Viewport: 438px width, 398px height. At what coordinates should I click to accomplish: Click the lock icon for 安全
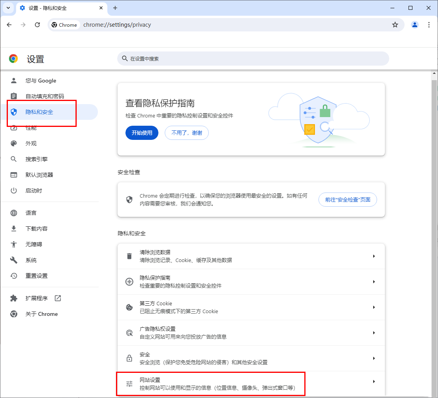[x=129, y=358]
